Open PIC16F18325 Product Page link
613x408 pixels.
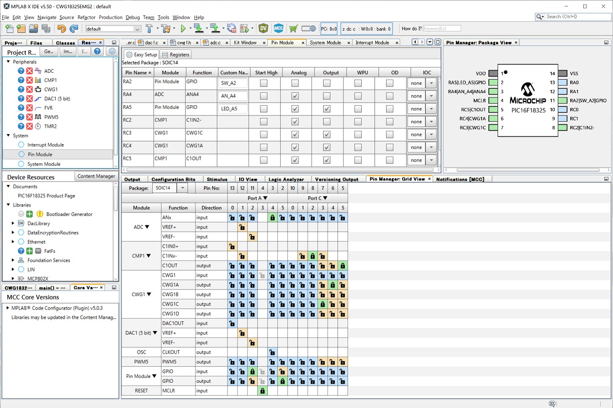pos(46,196)
